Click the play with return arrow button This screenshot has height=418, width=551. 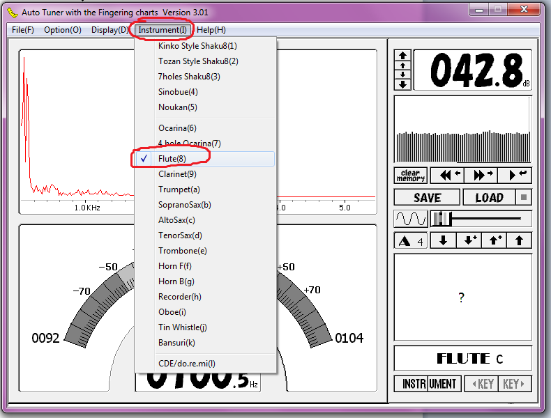[518, 175]
